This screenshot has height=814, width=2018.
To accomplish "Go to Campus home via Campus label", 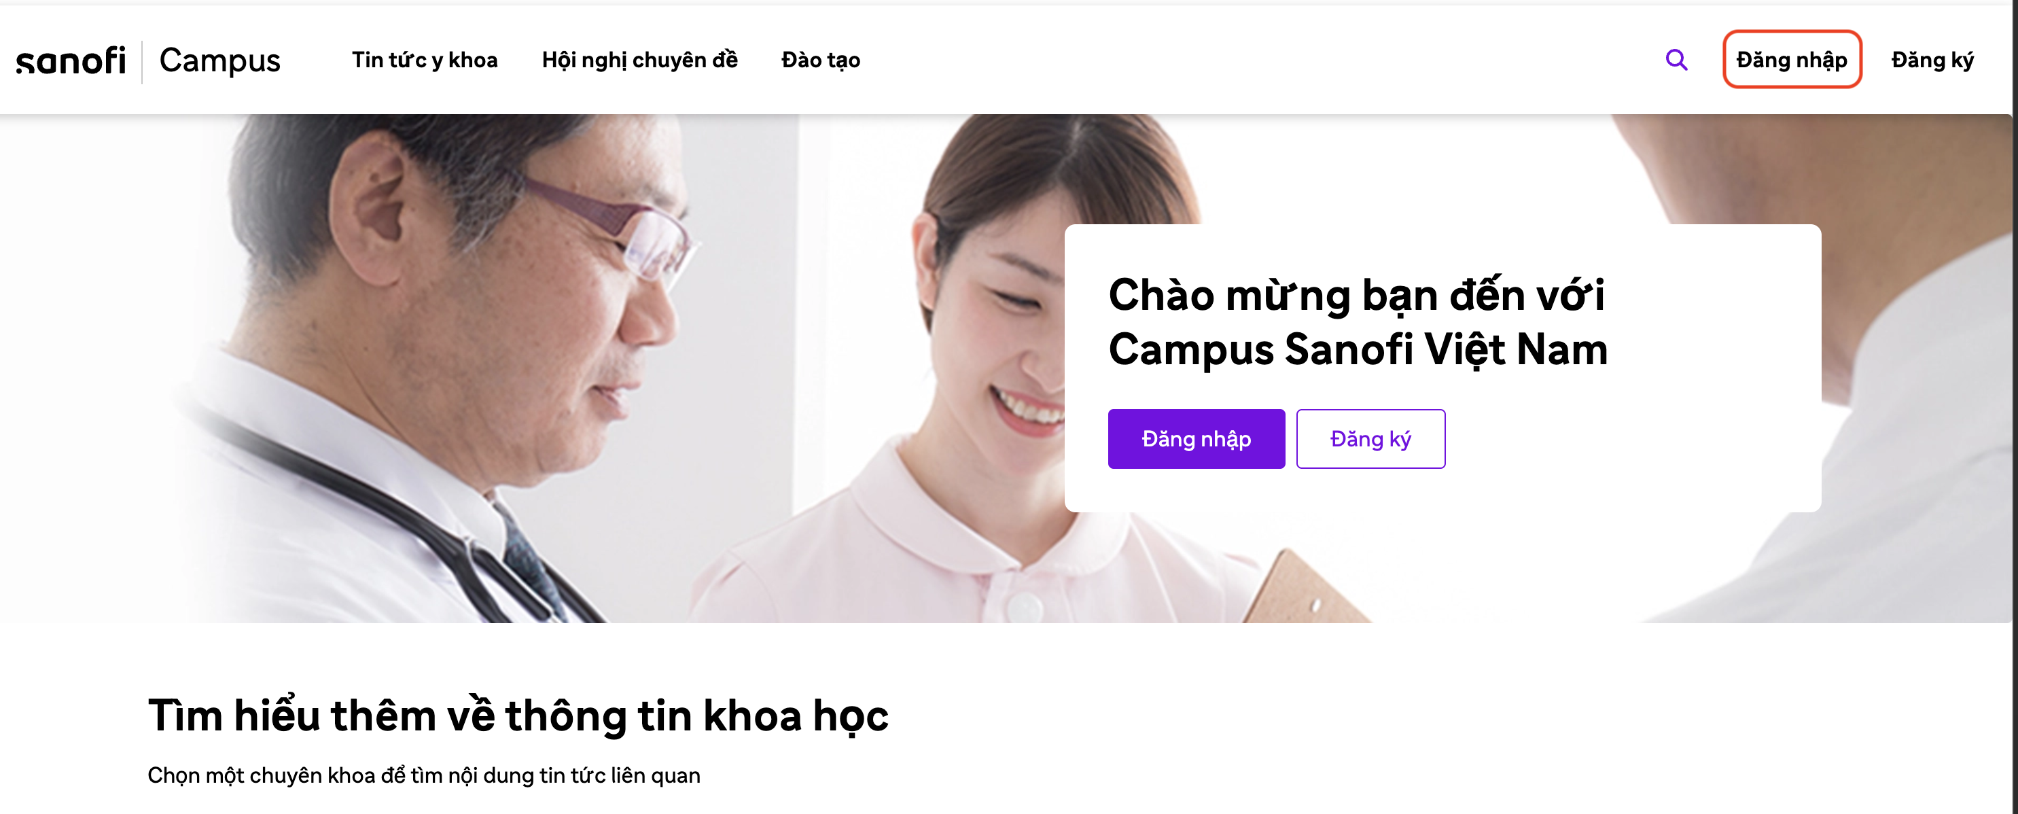I will click(219, 61).
